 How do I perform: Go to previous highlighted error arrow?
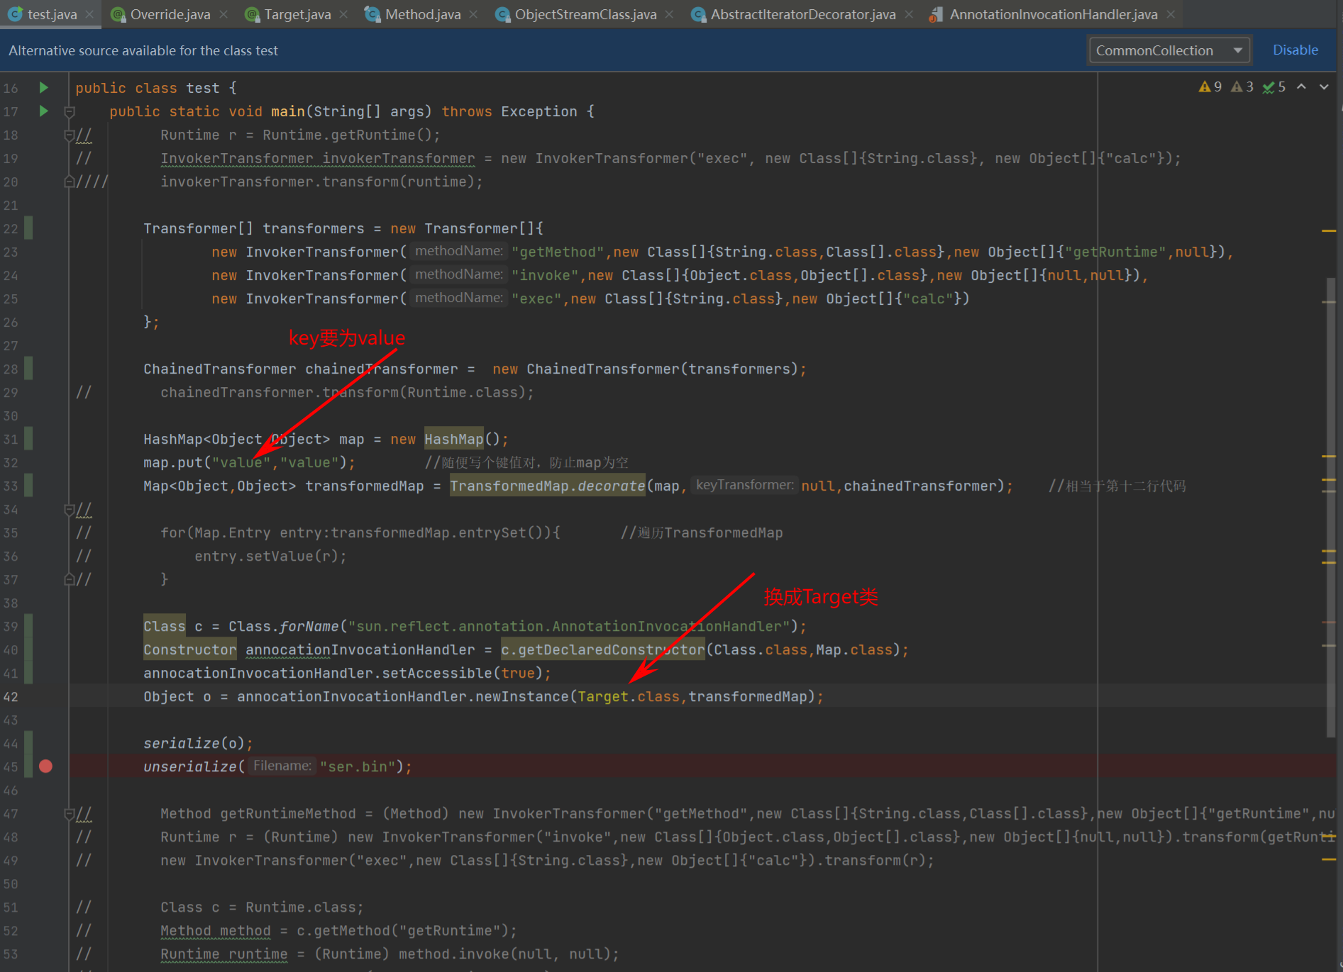point(1301,87)
